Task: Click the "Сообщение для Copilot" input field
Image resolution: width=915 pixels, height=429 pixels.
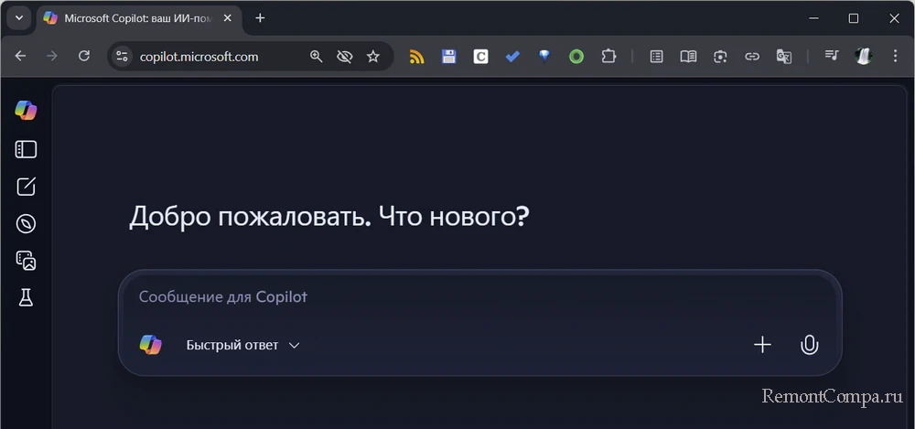Action: tap(457, 297)
